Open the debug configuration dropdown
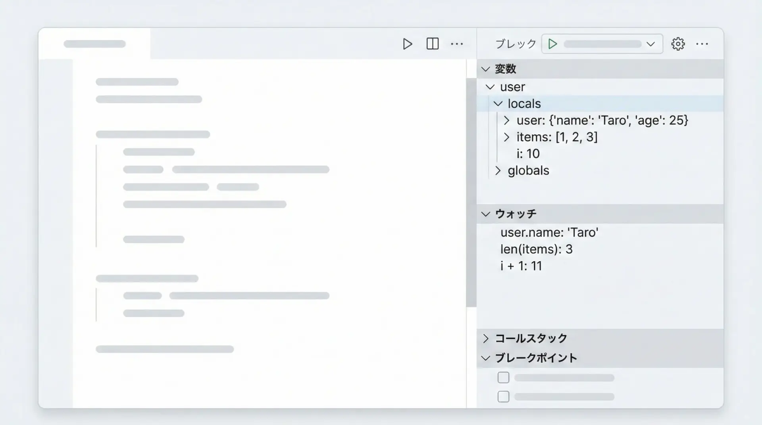The width and height of the screenshot is (762, 425). click(x=650, y=44)
